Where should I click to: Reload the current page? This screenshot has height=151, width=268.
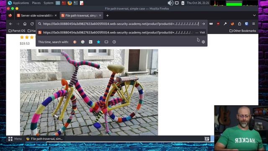pyautogui.click(x=32, y=24)
